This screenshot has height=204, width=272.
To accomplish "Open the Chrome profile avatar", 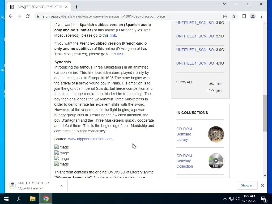I will click(x=253, y=16).
